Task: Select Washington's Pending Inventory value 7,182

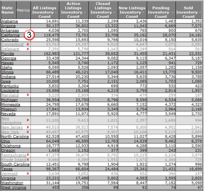Action: (170, 183)
